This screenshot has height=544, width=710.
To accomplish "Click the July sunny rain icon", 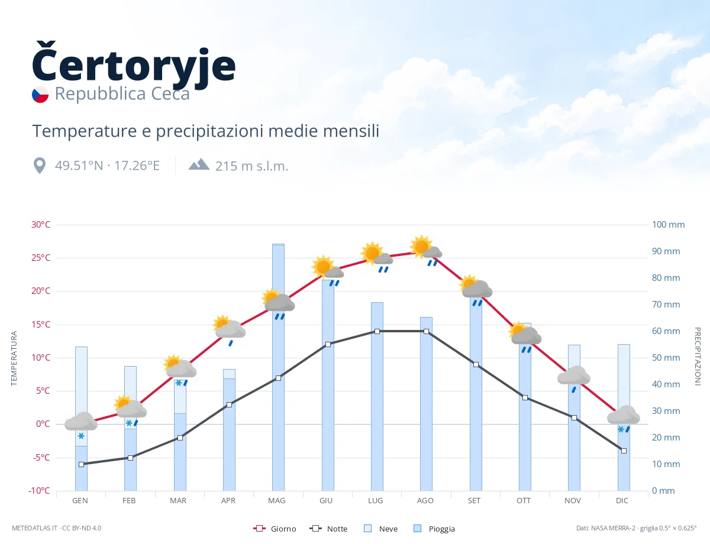I will pyautogui.click(x=377, y=257).
